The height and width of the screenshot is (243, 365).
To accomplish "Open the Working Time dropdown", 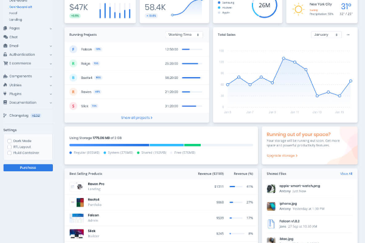I will coord(184,35).
